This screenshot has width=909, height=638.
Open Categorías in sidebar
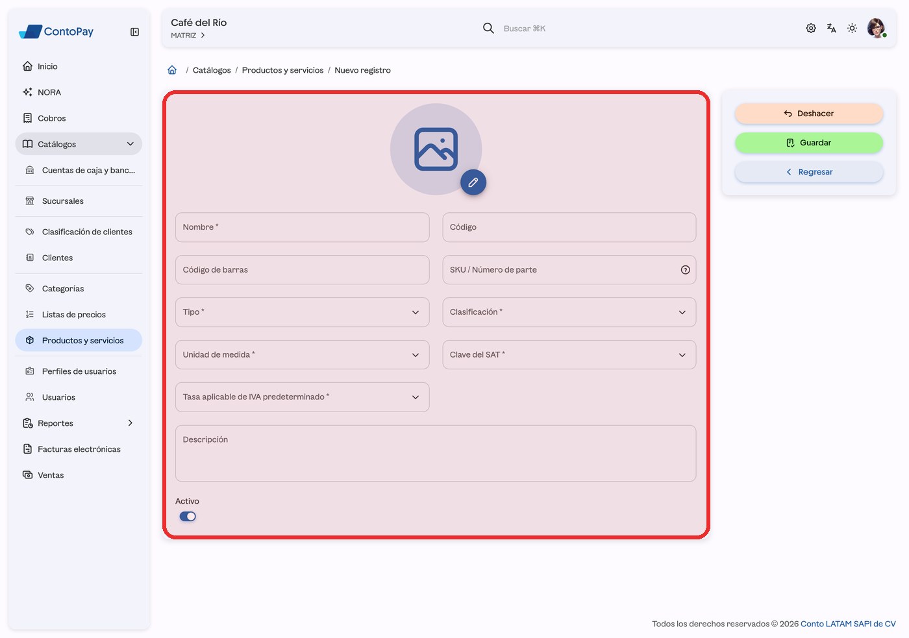pos(79,289)
